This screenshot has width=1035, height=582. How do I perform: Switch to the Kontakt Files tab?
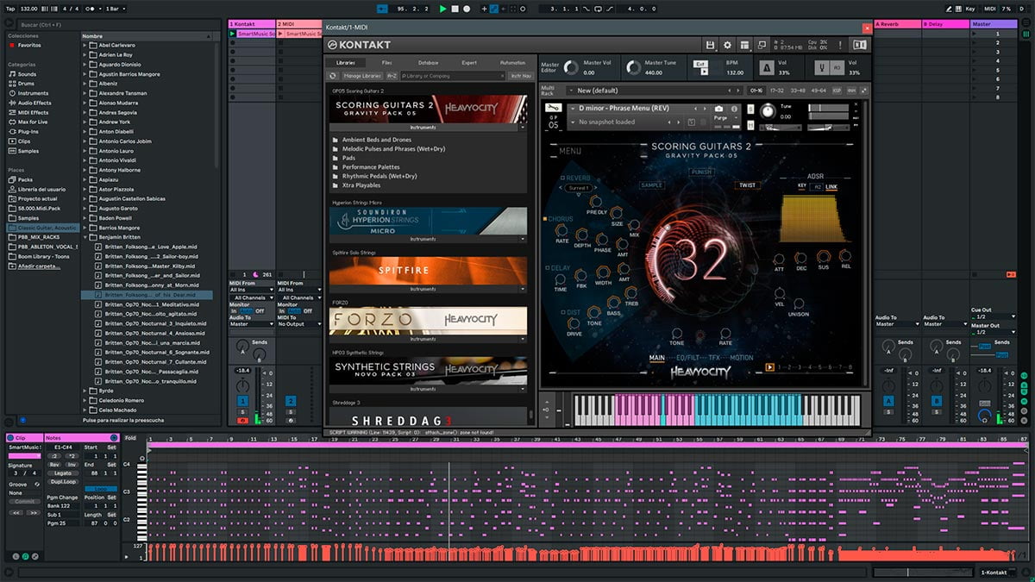tap(386, 63)
